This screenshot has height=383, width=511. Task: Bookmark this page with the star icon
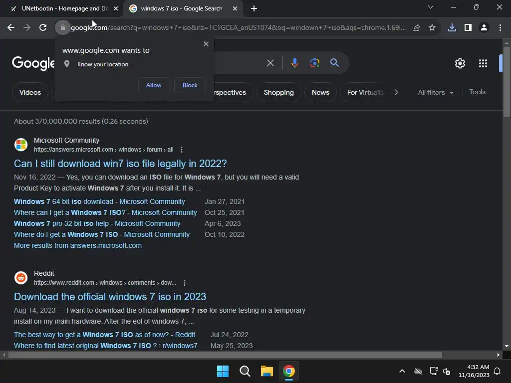(x=432, y=28)
